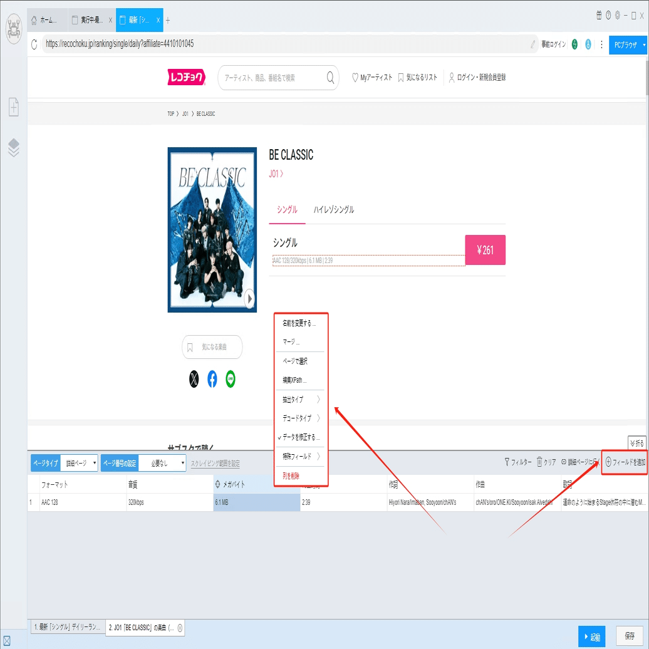The width and height of the screenshot is (649, 649).
Task: Click 詳細ページに行く button
Action: point(580,462)
